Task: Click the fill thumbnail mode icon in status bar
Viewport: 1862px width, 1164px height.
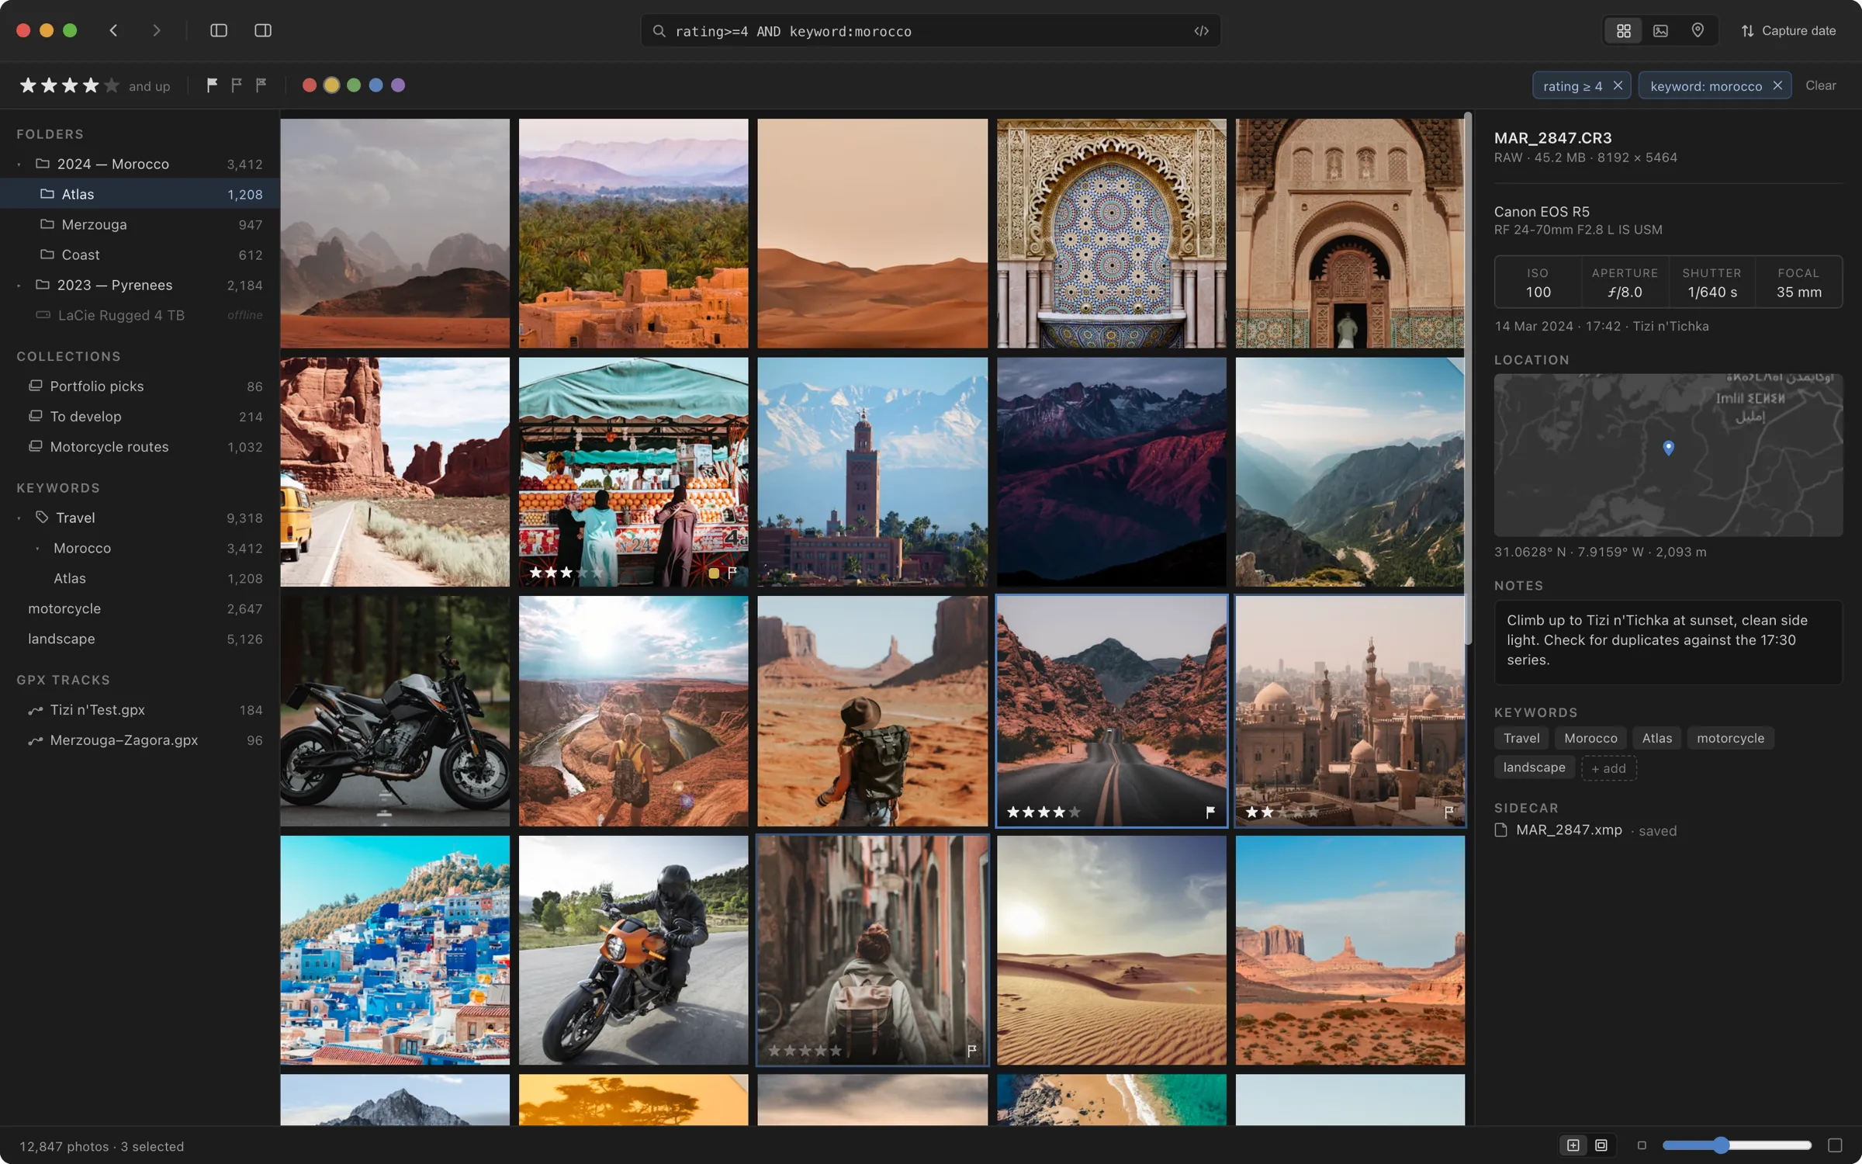Action: (1601, 1145)
